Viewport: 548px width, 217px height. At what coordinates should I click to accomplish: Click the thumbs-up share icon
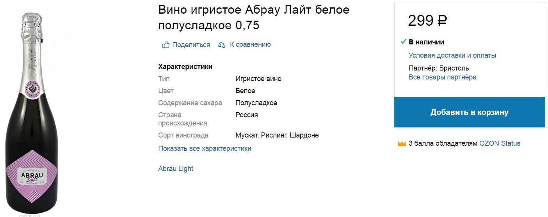pos(165,44)
